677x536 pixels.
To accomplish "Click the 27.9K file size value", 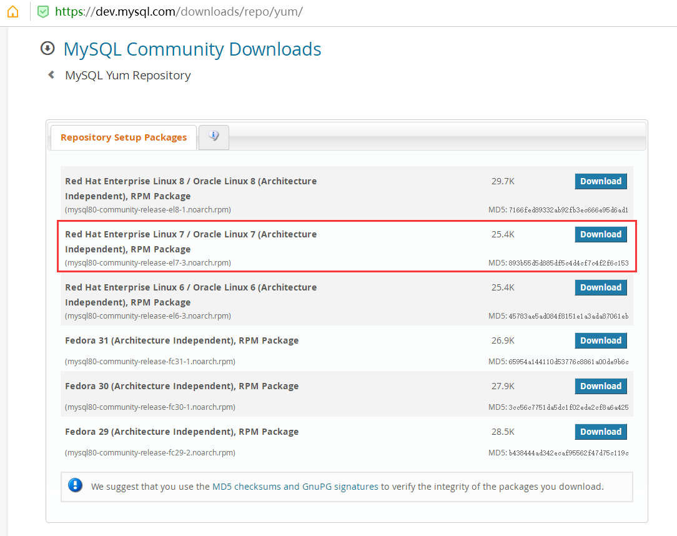I will [x=503, y=386].
